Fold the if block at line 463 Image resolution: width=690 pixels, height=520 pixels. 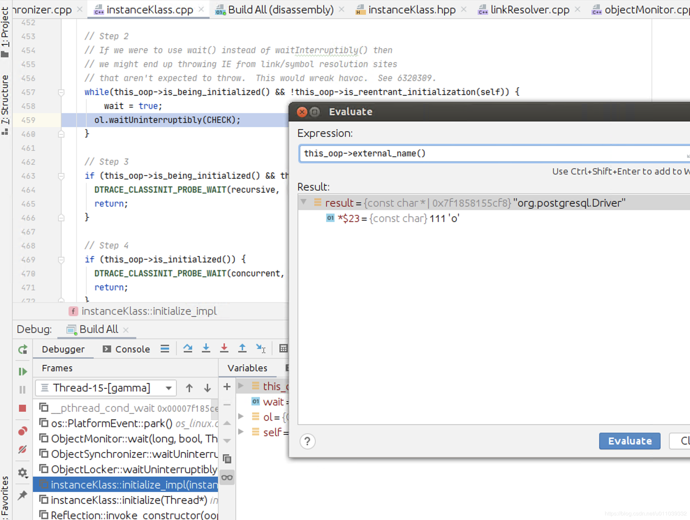(61, 176)
